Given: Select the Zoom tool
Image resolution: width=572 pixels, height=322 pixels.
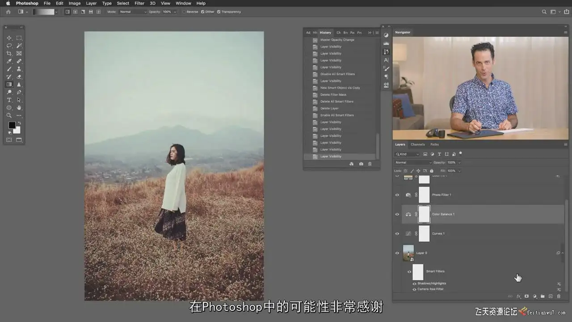Looking at the screenshot, I should (x=9, y=115).
